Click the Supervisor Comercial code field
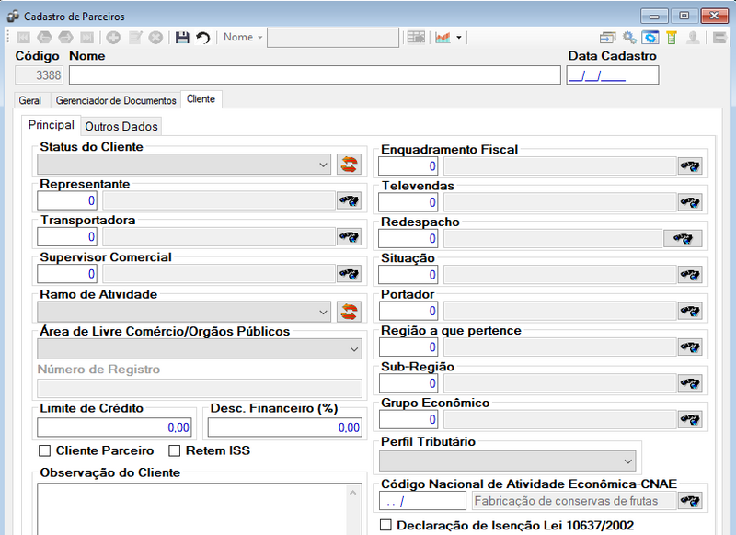Image resolution: width=736 pixels, height=535 pixels. (x=67, y=274)
